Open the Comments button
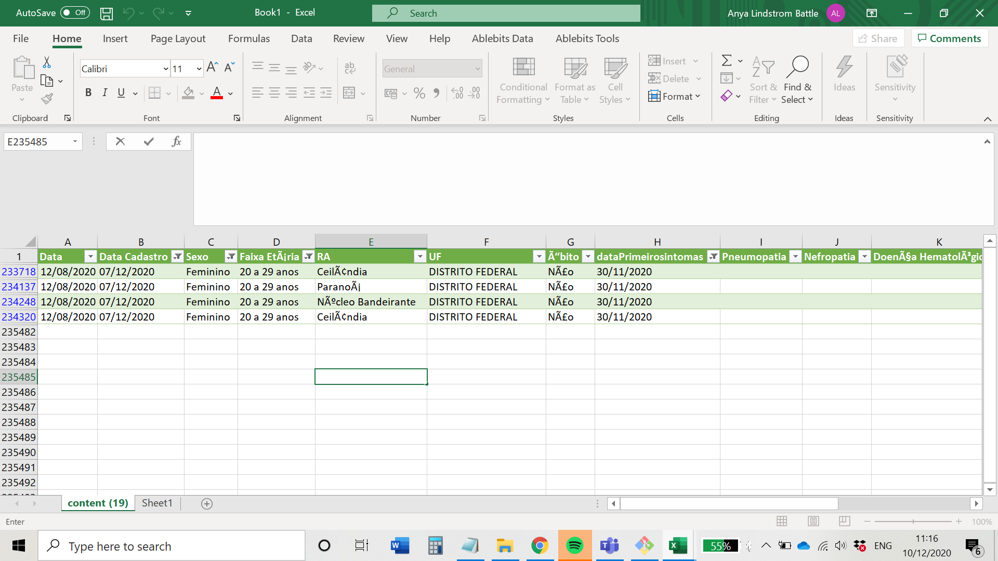 click(950, 38)
